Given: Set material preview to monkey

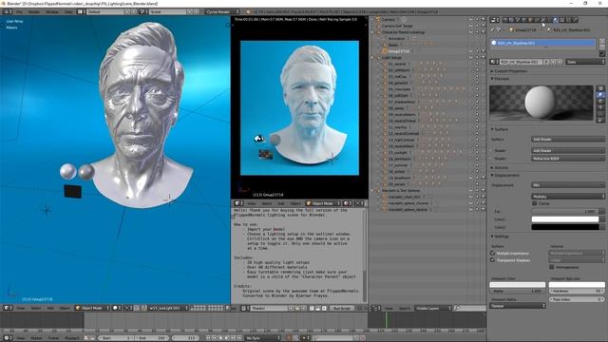Looking at the screenshot, I should click(600, 107).
